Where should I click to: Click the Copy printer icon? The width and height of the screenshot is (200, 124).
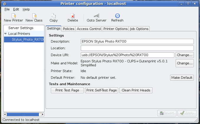pos(53,16)
